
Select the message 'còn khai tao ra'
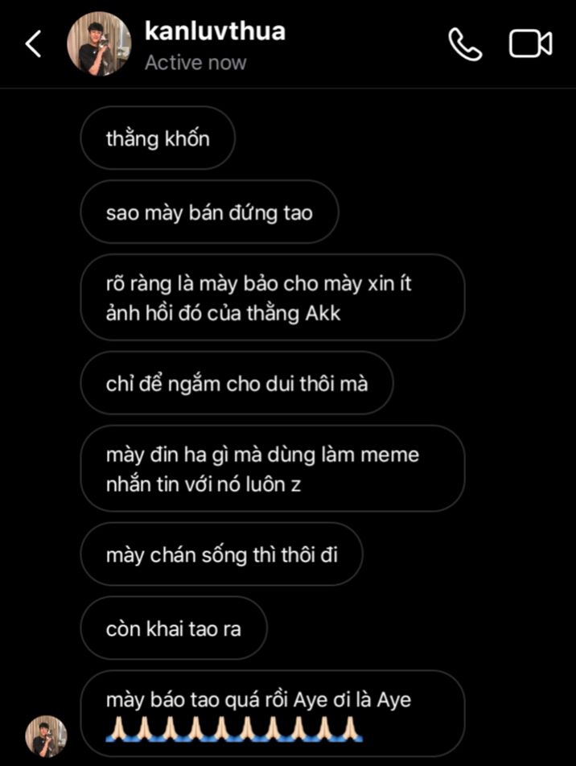click(x=174, y=628)
